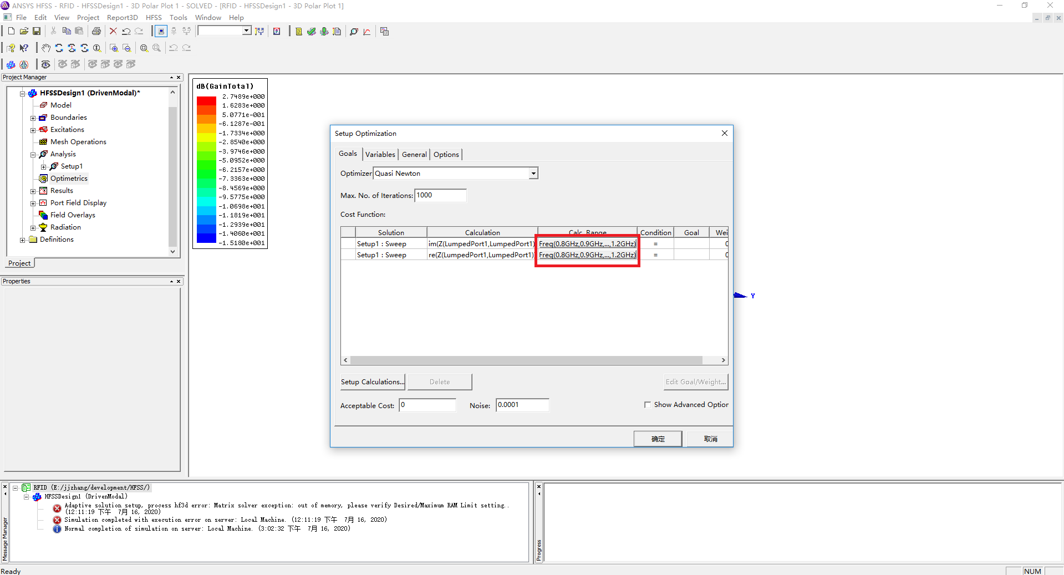Click the New project toolbar icon
The height and width of the screenshot is (575, 1064).
(x=11, y=32)
